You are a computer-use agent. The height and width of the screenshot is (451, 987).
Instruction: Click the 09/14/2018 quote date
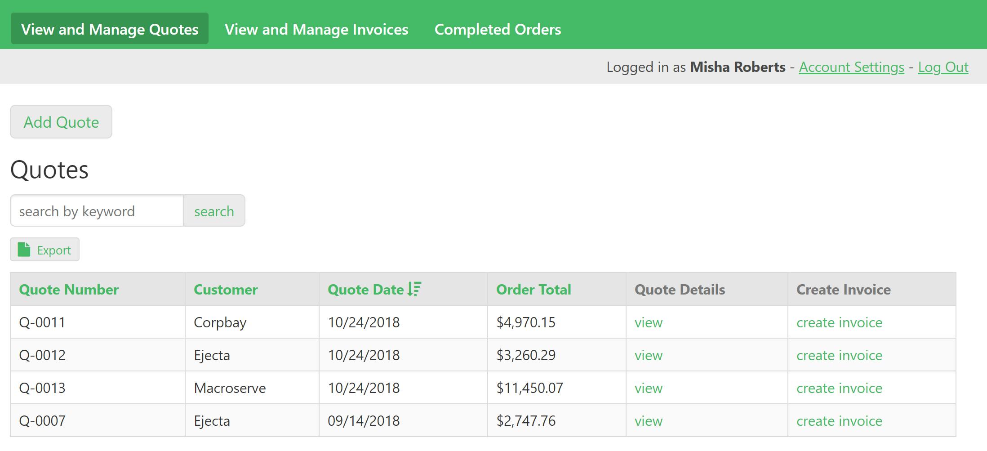tap(364, 421)
